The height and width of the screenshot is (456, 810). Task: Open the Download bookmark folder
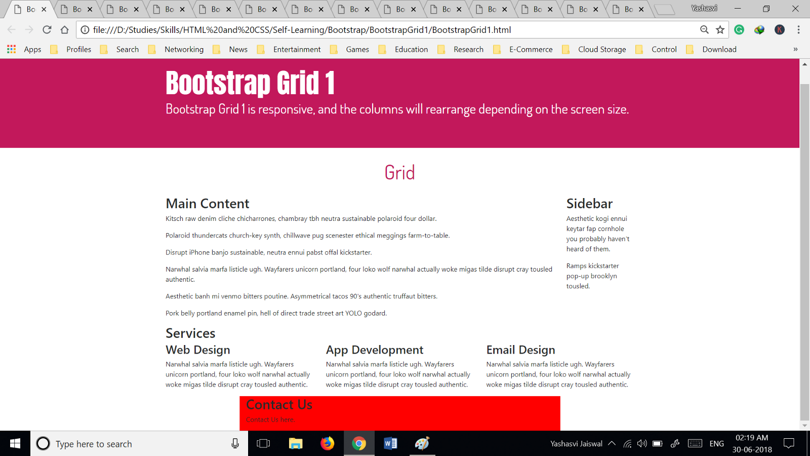tap(711, 49)
